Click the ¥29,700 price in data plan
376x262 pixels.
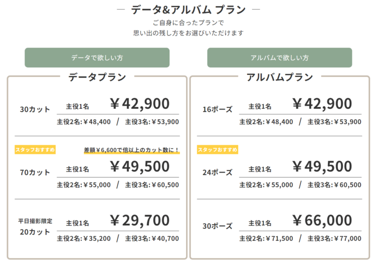pyautogui.click(x=140, y=220)
